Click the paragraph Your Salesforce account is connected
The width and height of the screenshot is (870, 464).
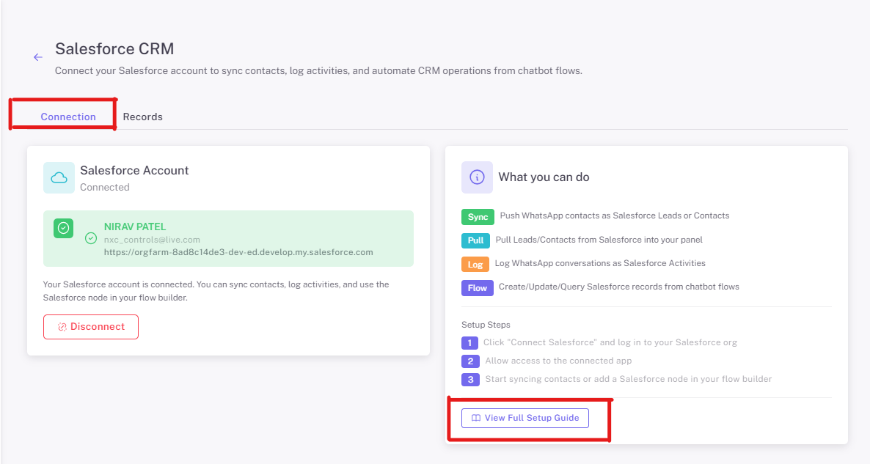pos(216,291)
